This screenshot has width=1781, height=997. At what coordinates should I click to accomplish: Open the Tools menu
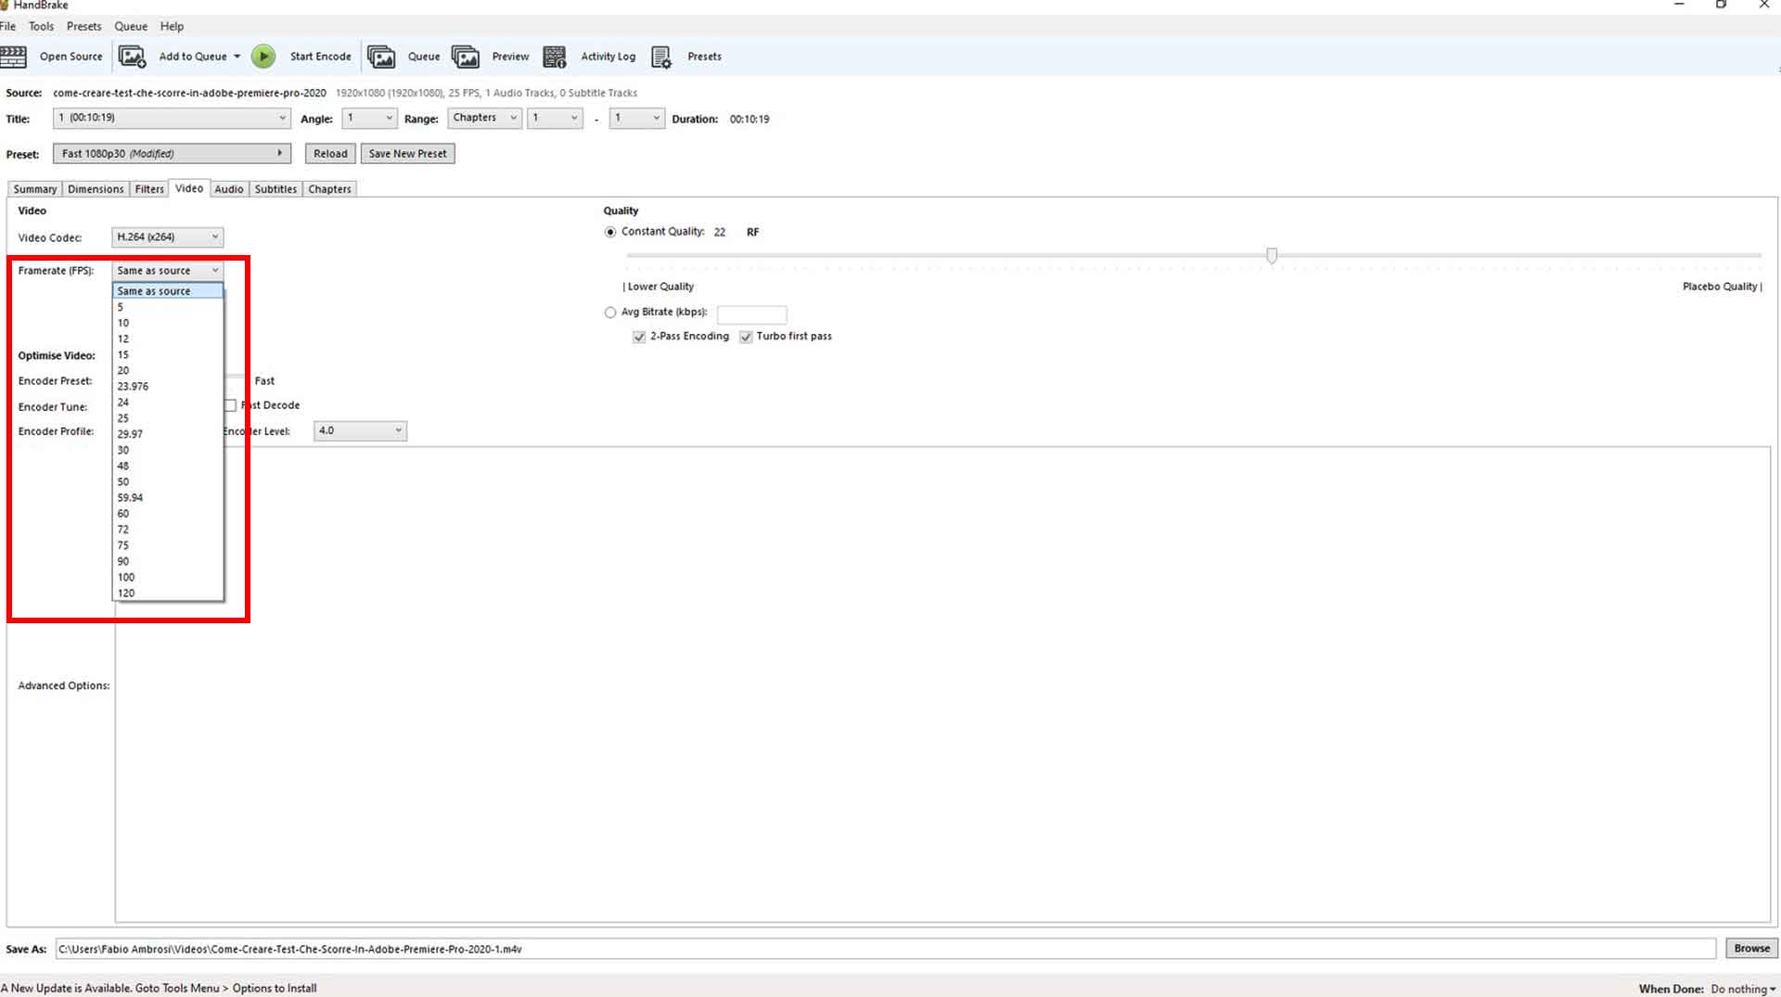point(41,26)
